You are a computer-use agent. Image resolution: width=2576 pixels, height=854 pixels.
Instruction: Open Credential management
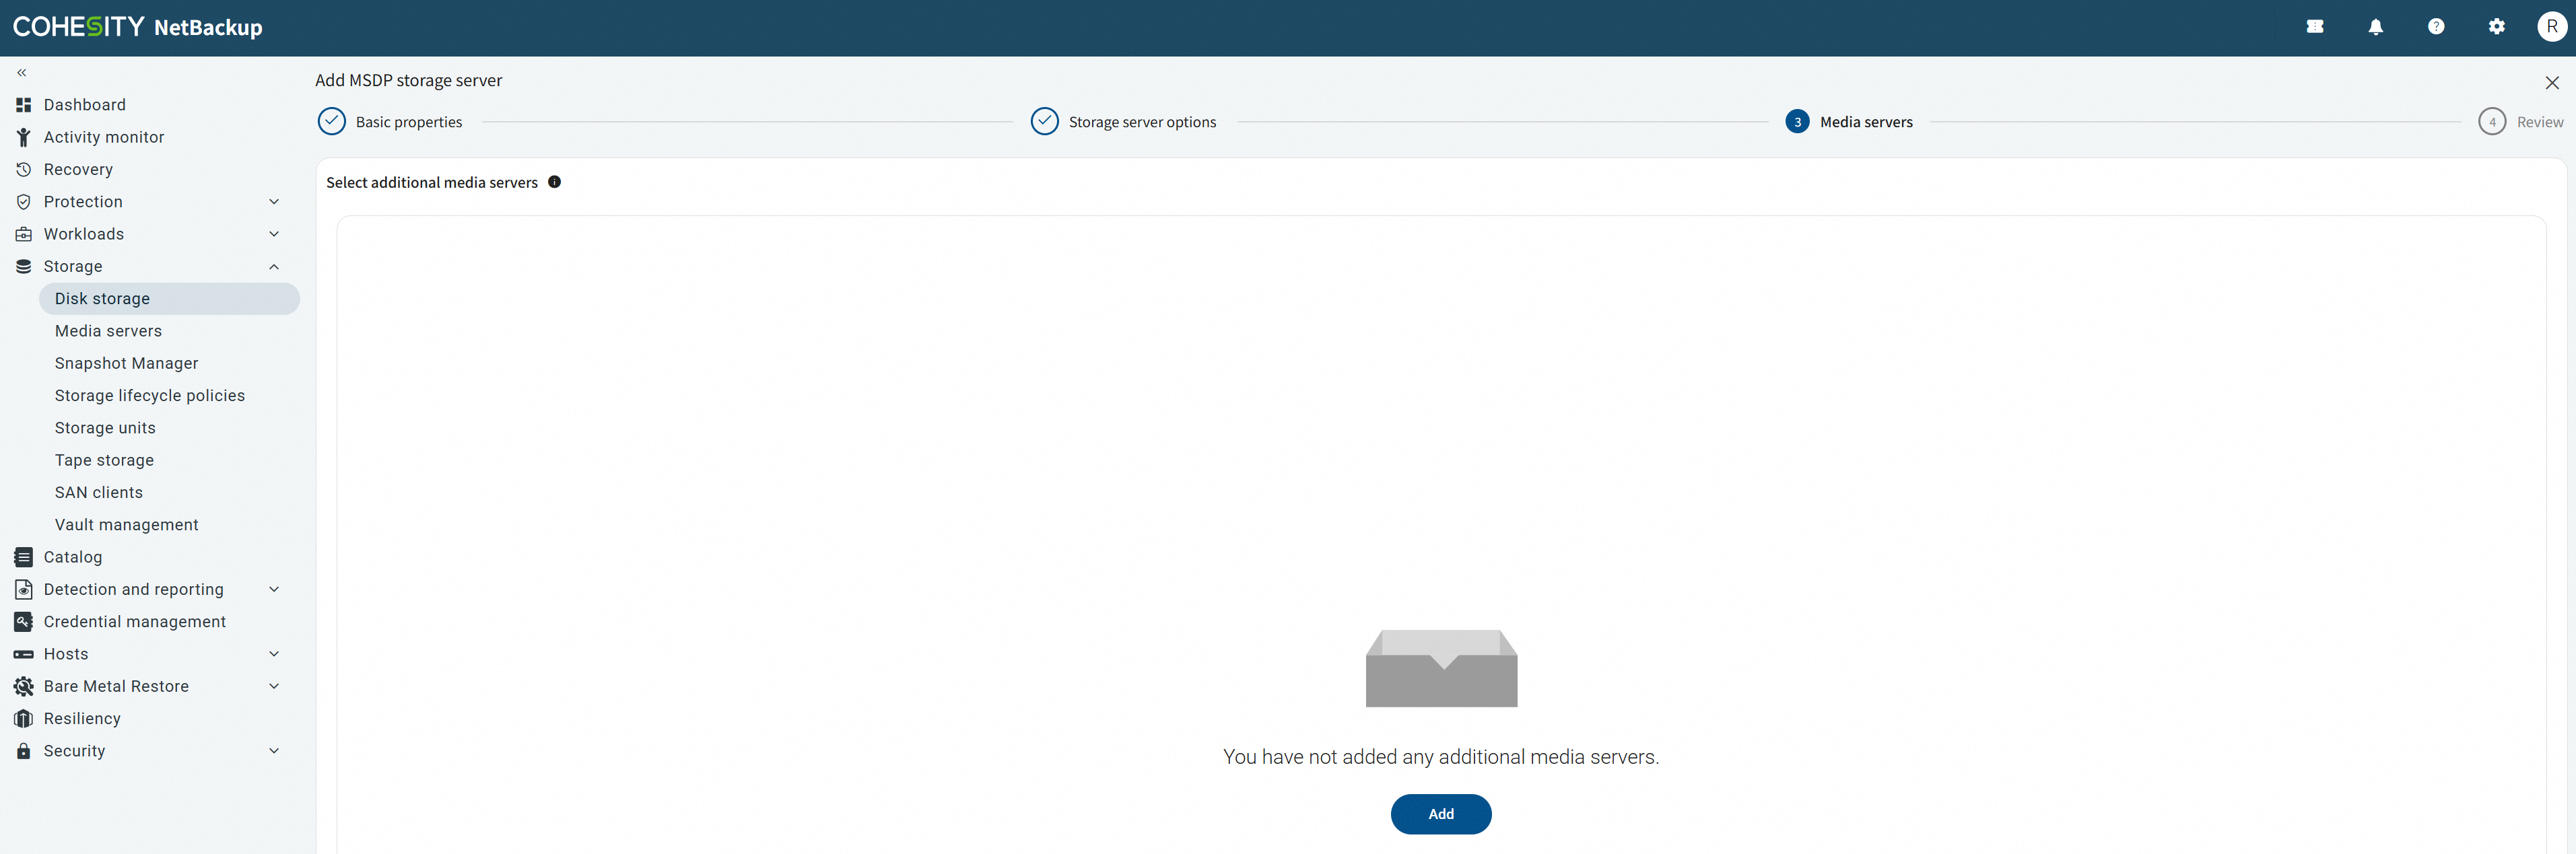(x=135, y=622)
